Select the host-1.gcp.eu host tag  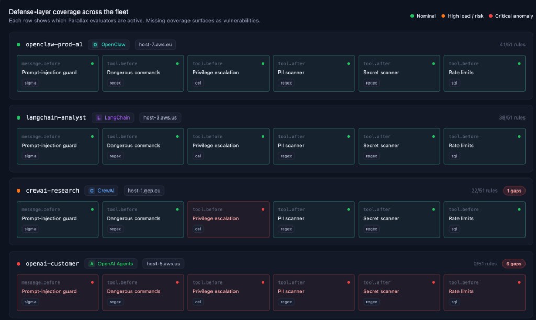pos(144,191)
